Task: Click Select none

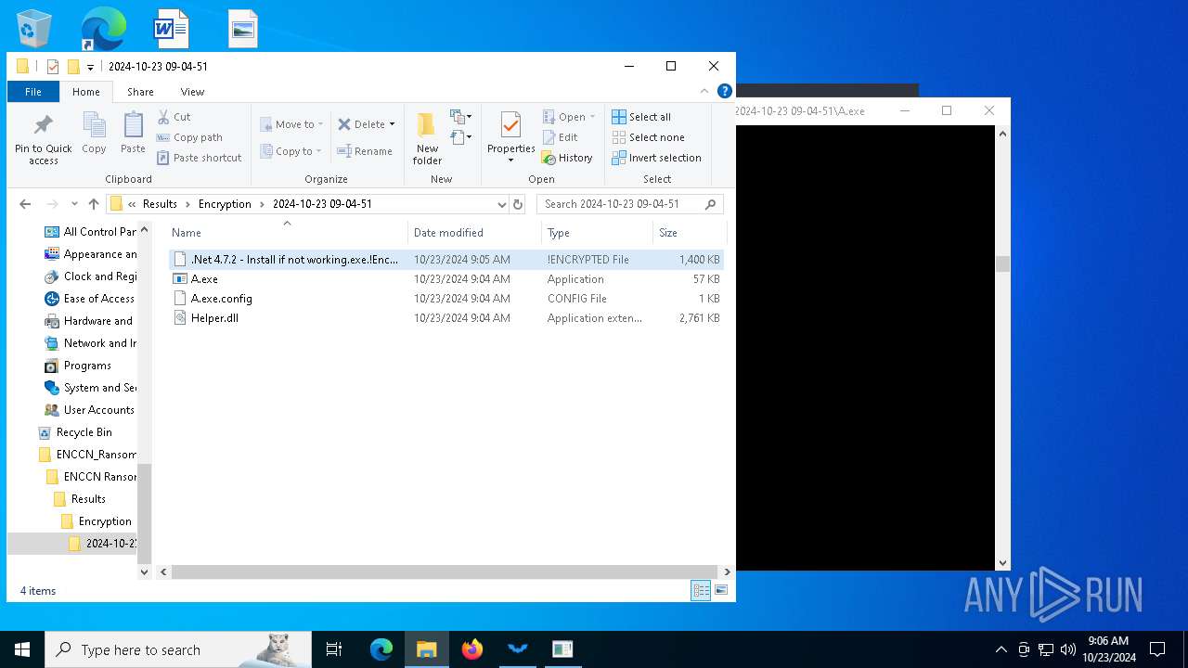Action: 648,137
